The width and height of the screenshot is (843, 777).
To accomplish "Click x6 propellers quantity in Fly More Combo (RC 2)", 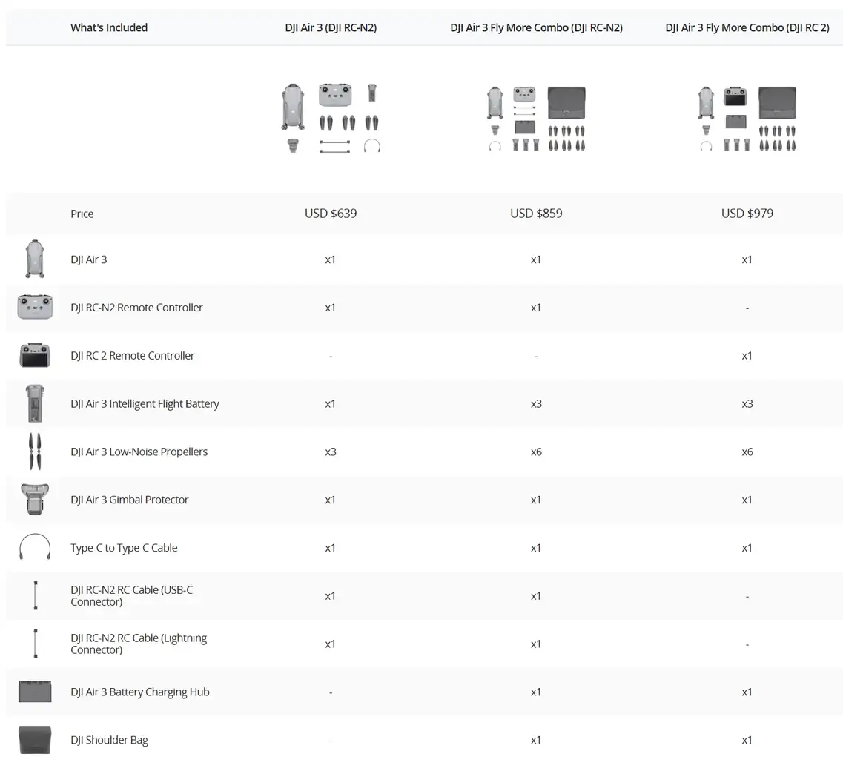I will (747, 452).
